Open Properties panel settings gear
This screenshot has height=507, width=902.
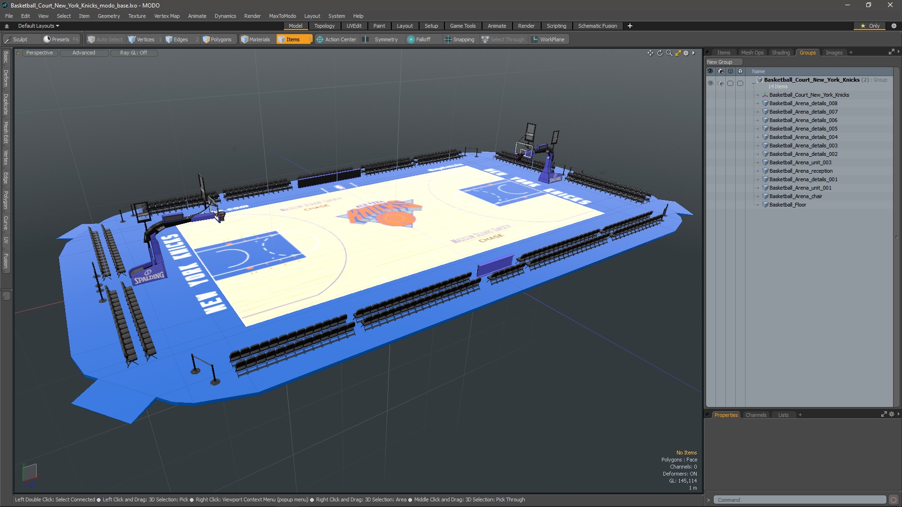point(892,415)
